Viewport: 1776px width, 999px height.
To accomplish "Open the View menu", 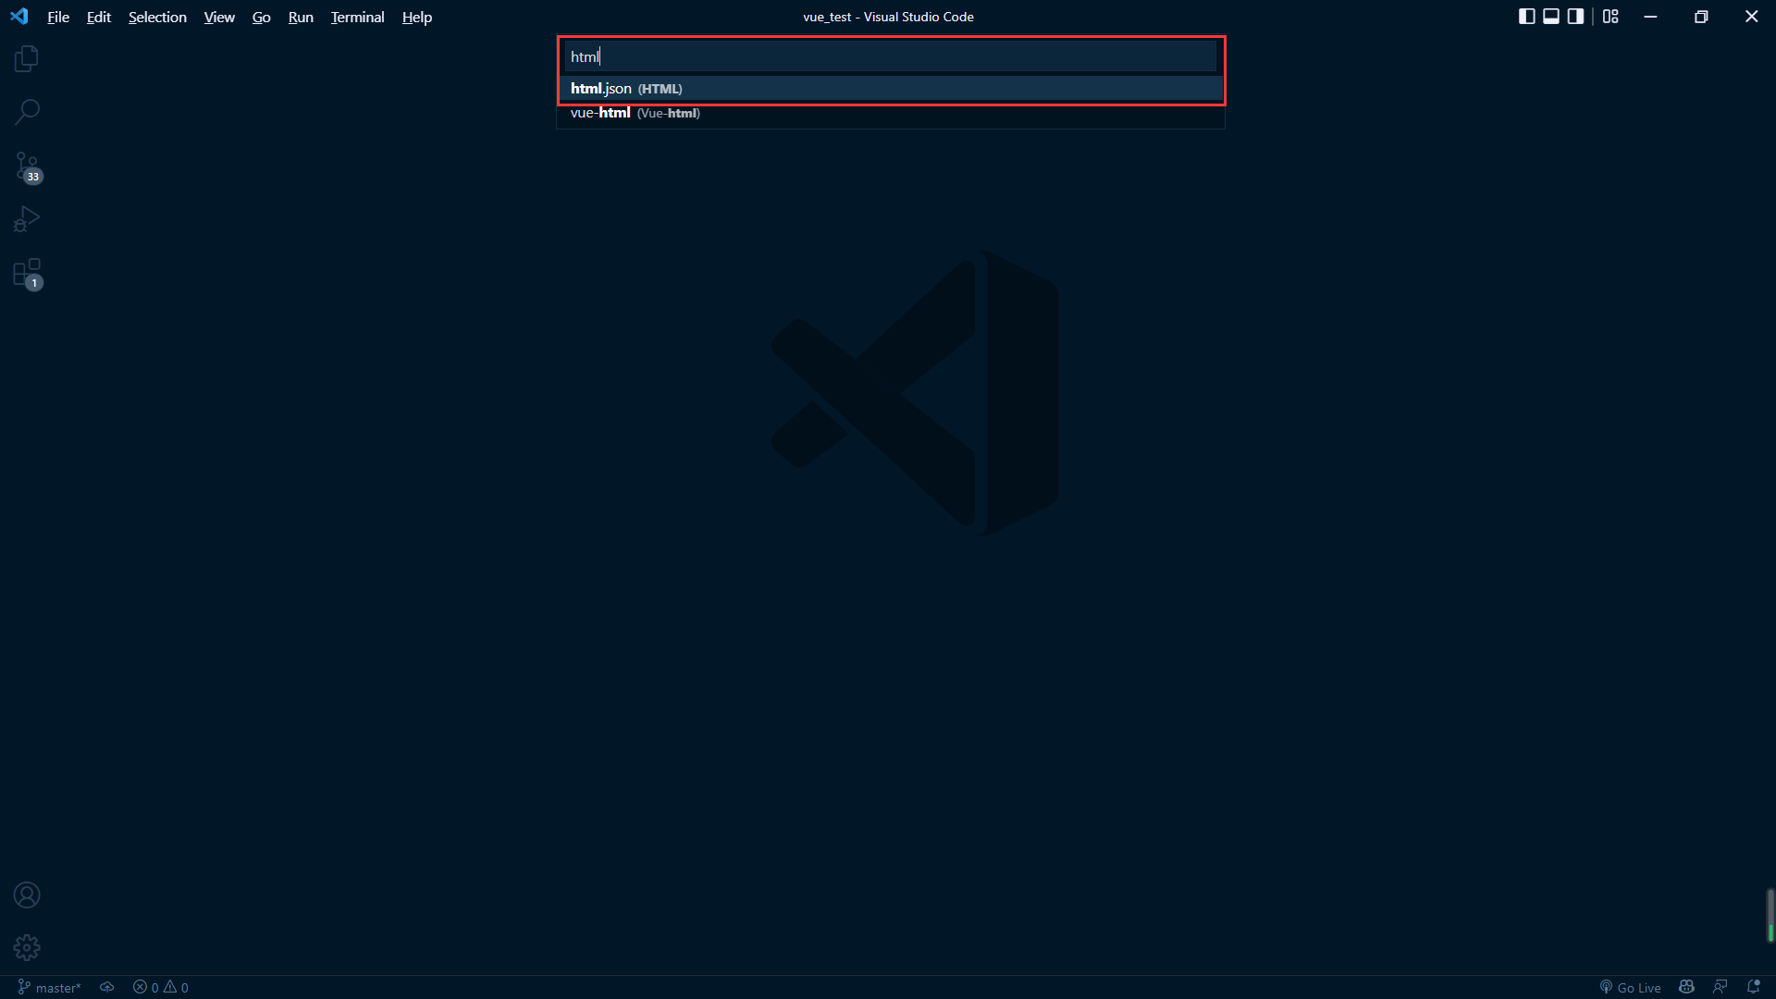I will (x=219, y=17).
